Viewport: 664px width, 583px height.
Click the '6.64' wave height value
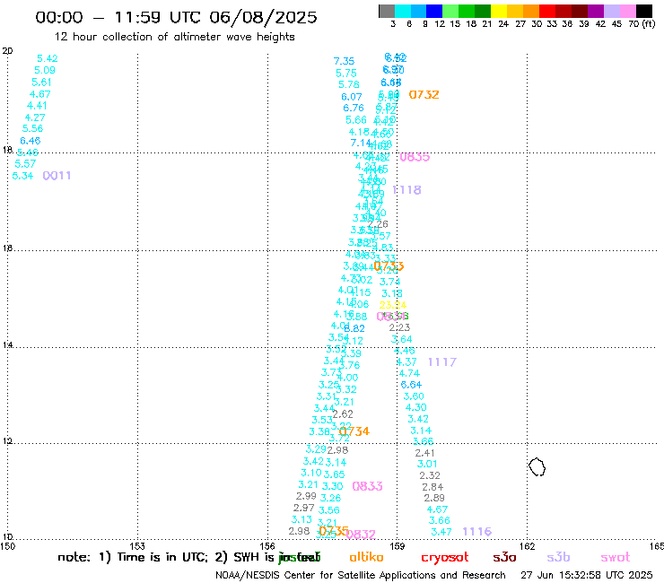pos(411,385)
